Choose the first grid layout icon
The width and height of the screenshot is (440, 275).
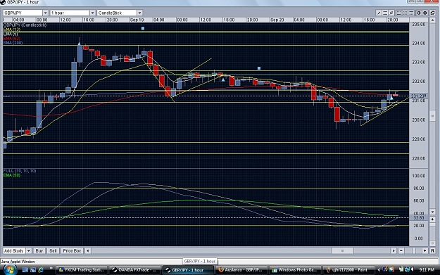(398, 13)
